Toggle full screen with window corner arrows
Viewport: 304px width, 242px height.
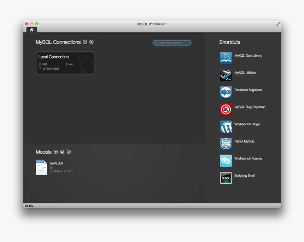278,24
